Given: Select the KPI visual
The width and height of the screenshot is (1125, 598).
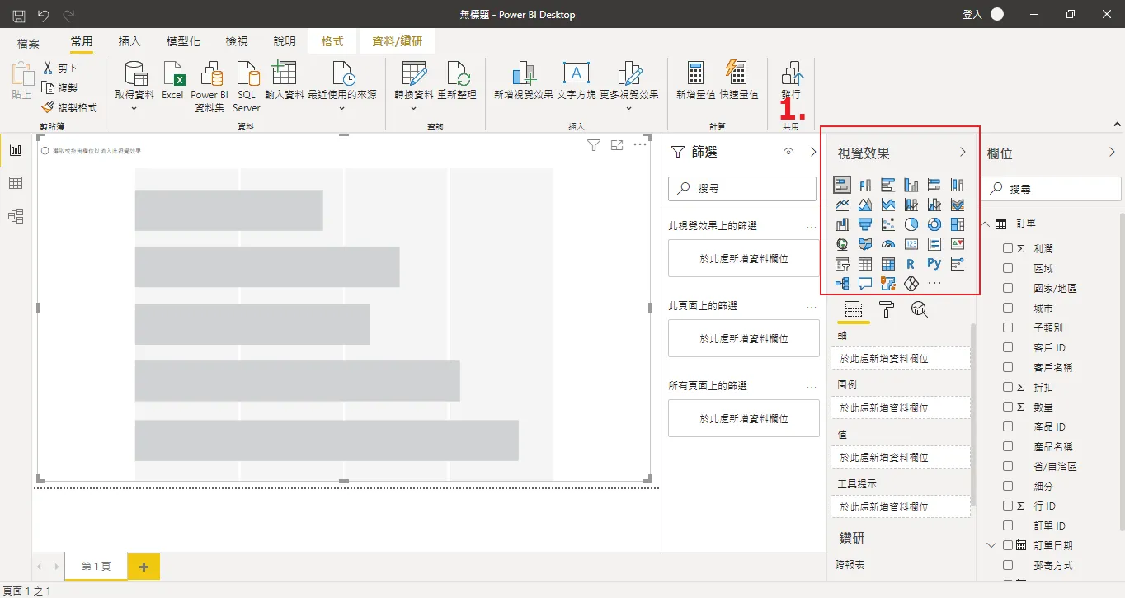Looking at the screenshot, I should tap(958, 244).
